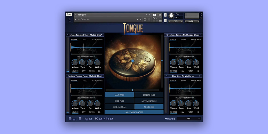Toggle MOVEMENT ON/OFF button
The height and width of the screenshot is (134, 268).
point(134,112)
